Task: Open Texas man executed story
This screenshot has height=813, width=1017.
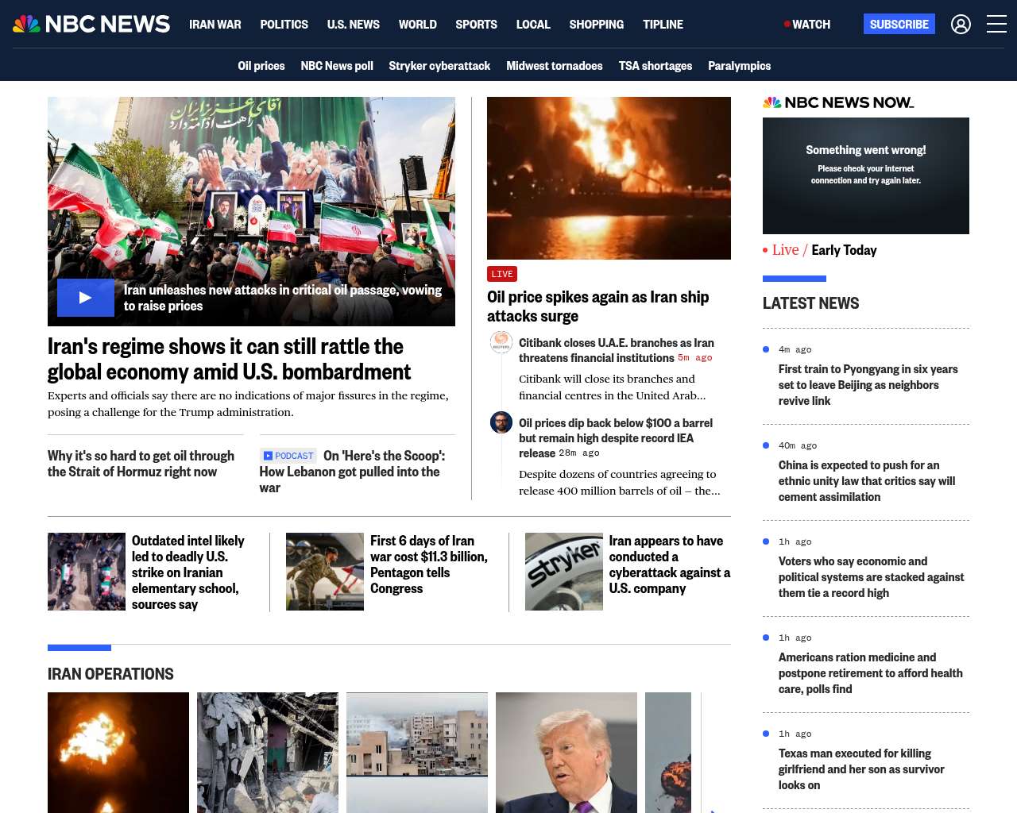Action: pyautogui.click(x=861, y=769)
